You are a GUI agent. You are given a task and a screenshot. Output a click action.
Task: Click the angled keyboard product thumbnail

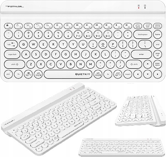pos(59,119)
